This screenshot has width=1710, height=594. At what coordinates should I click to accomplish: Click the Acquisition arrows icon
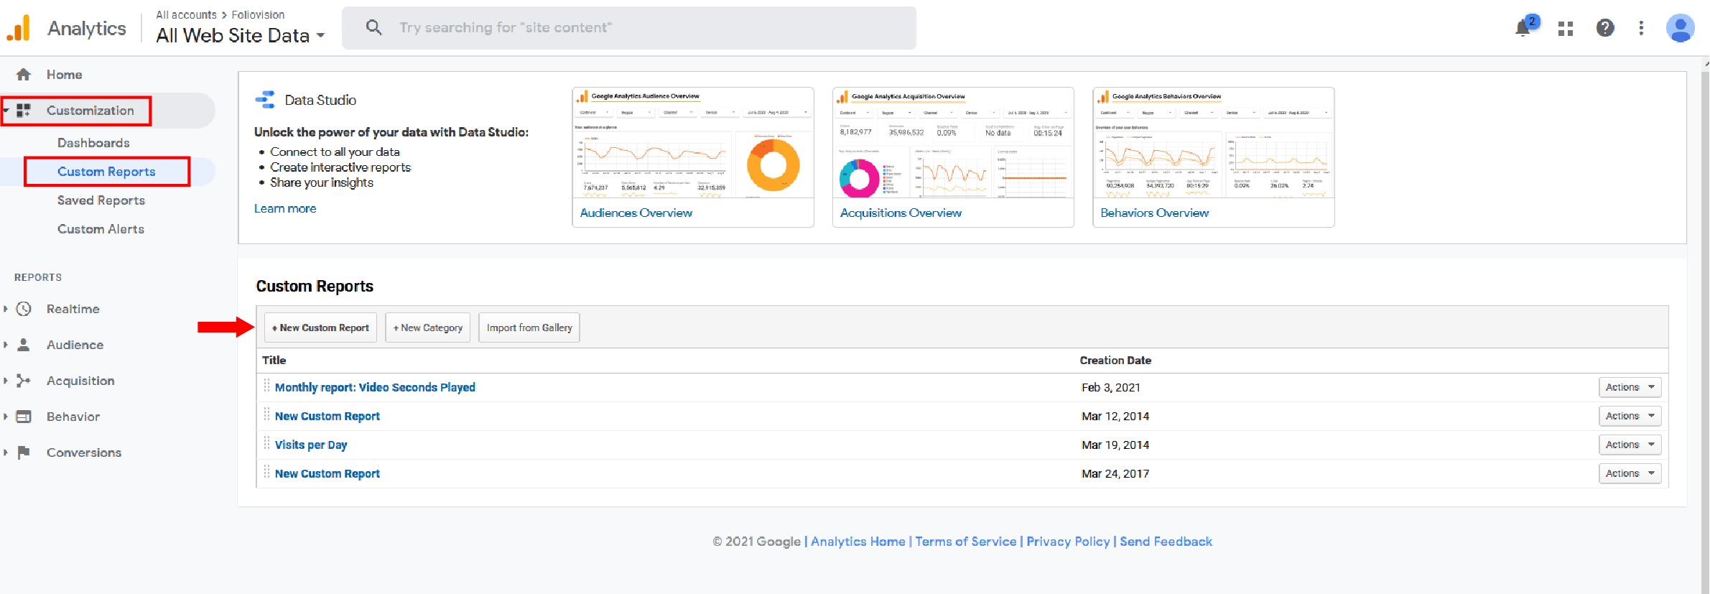[24, 381]
